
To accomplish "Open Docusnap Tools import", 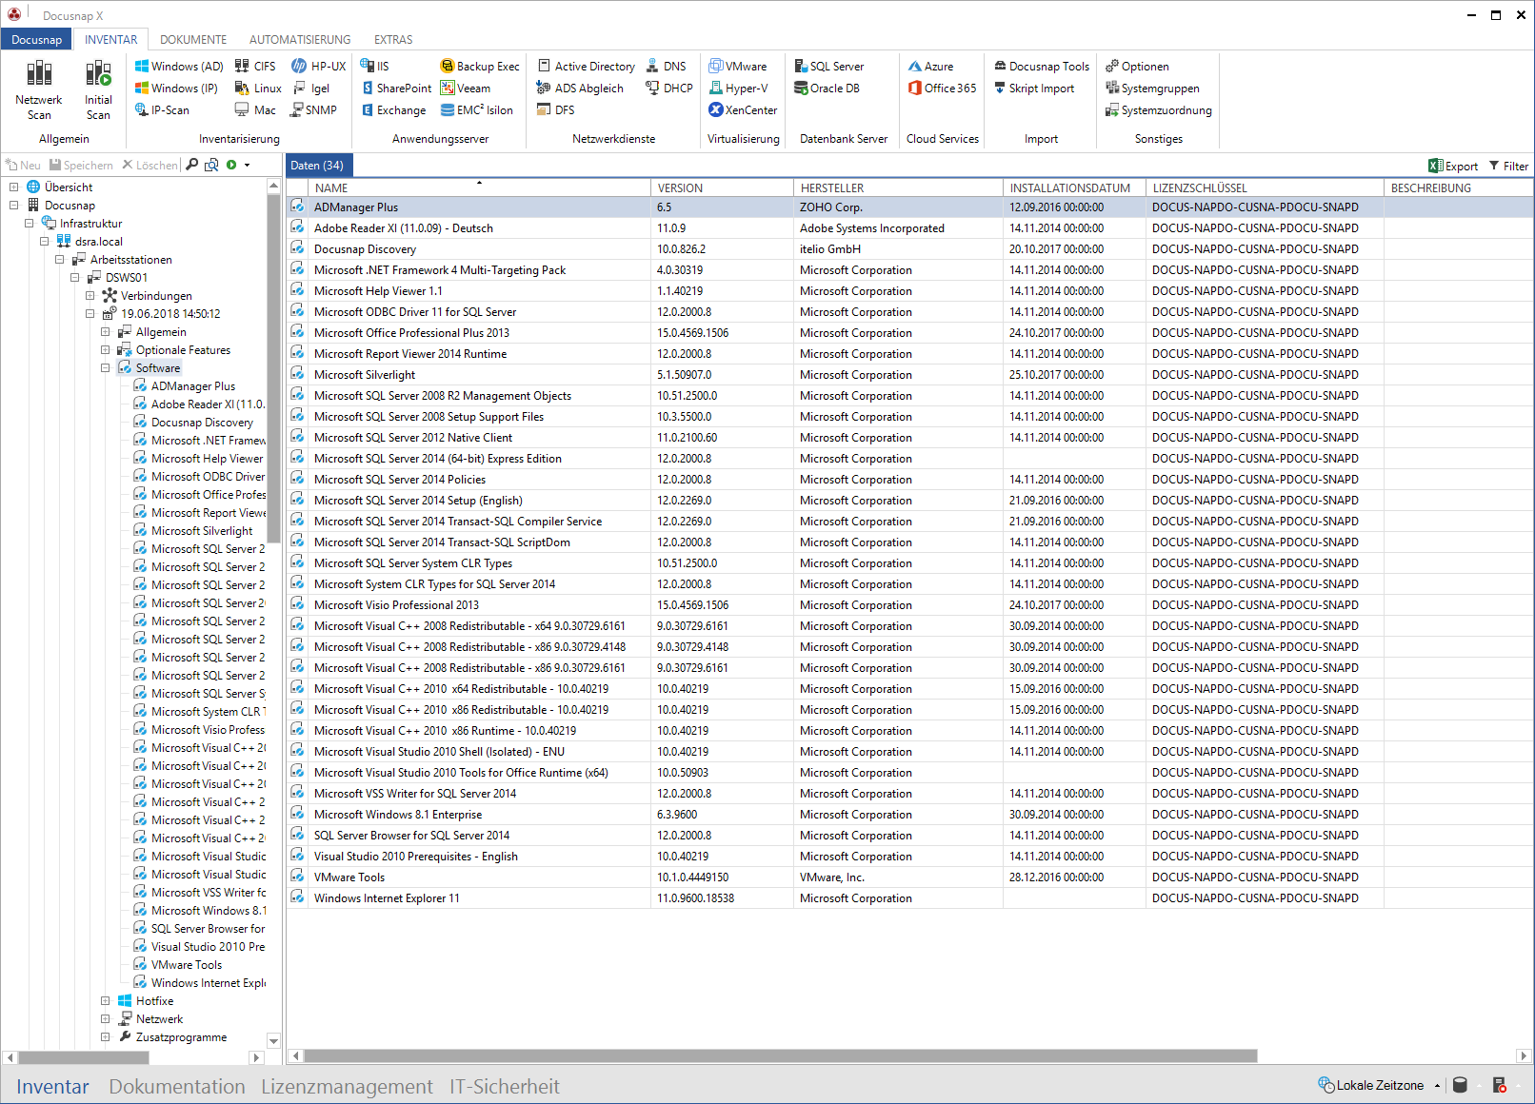I will [x=1042, y=67].
